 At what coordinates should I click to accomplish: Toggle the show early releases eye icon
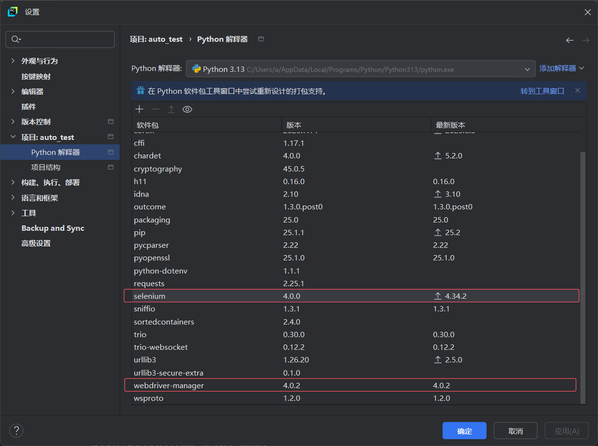coord(187,109)
